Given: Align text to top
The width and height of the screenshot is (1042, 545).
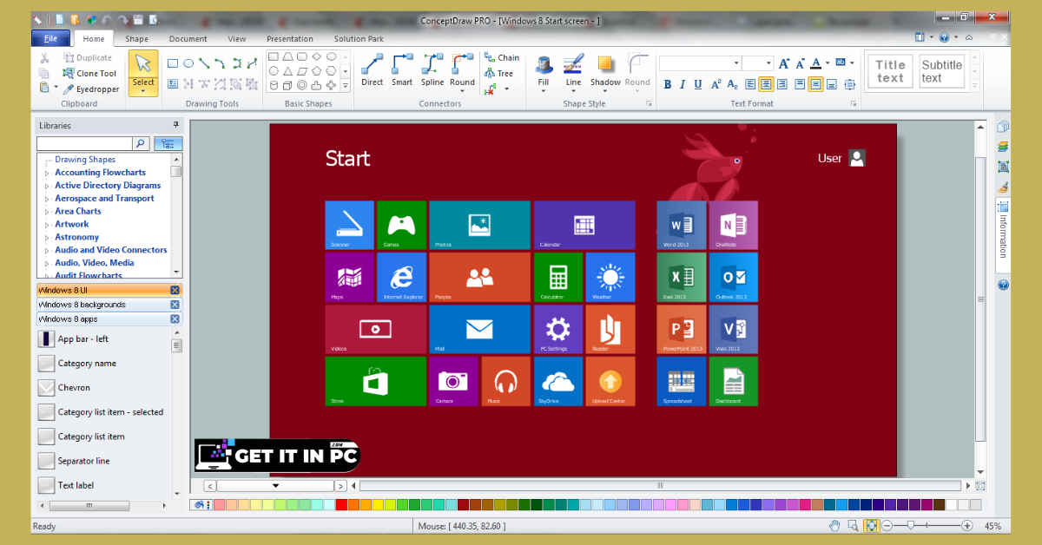Looking at the screenshot, I should coord(799,84).
